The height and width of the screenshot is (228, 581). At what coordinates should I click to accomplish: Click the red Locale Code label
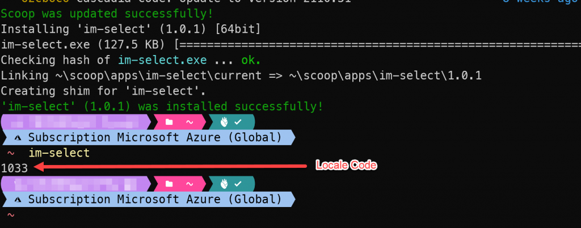pos(346,166)
